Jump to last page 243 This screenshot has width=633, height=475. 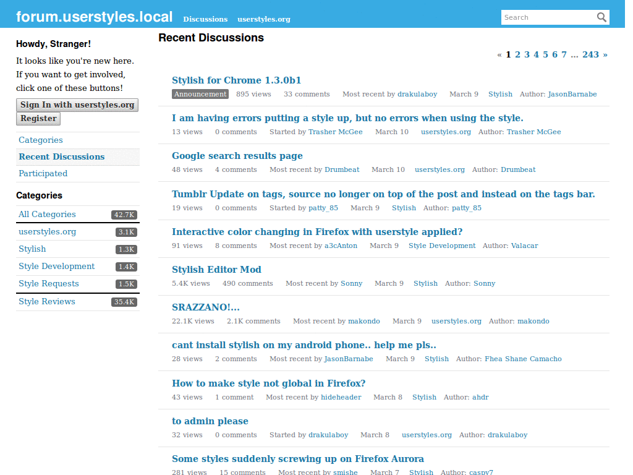(590, 54)
